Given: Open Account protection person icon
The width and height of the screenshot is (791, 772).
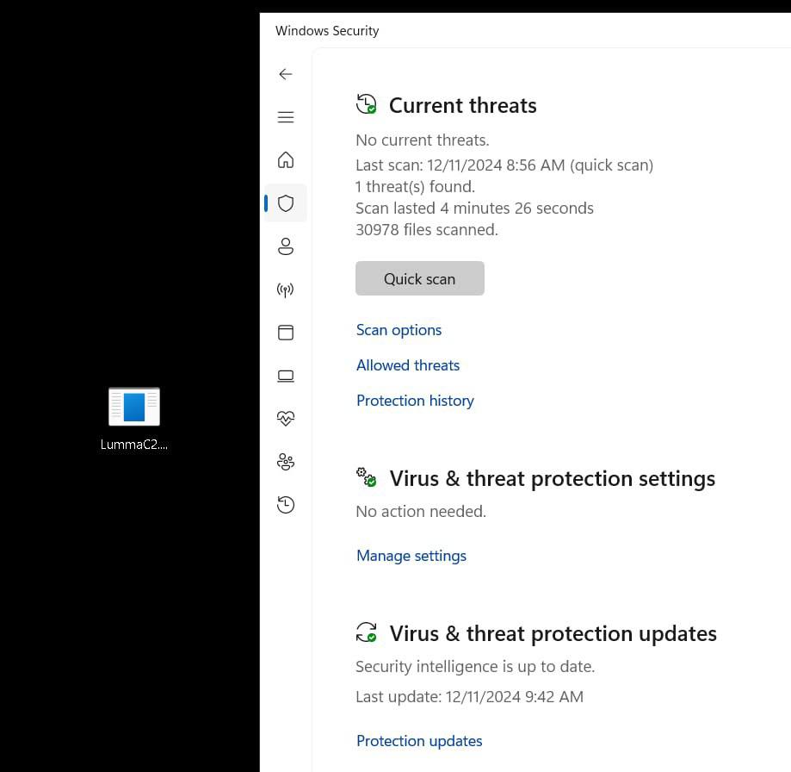Looking at the screenshot, I should (286, 246).
